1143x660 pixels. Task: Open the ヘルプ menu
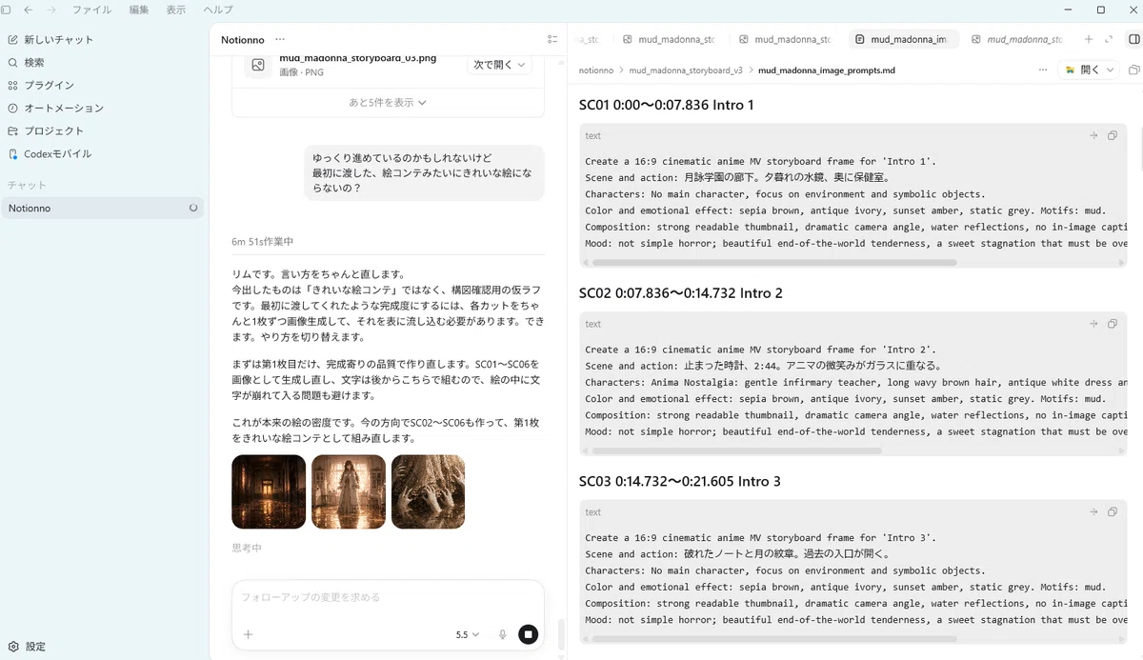218,10
